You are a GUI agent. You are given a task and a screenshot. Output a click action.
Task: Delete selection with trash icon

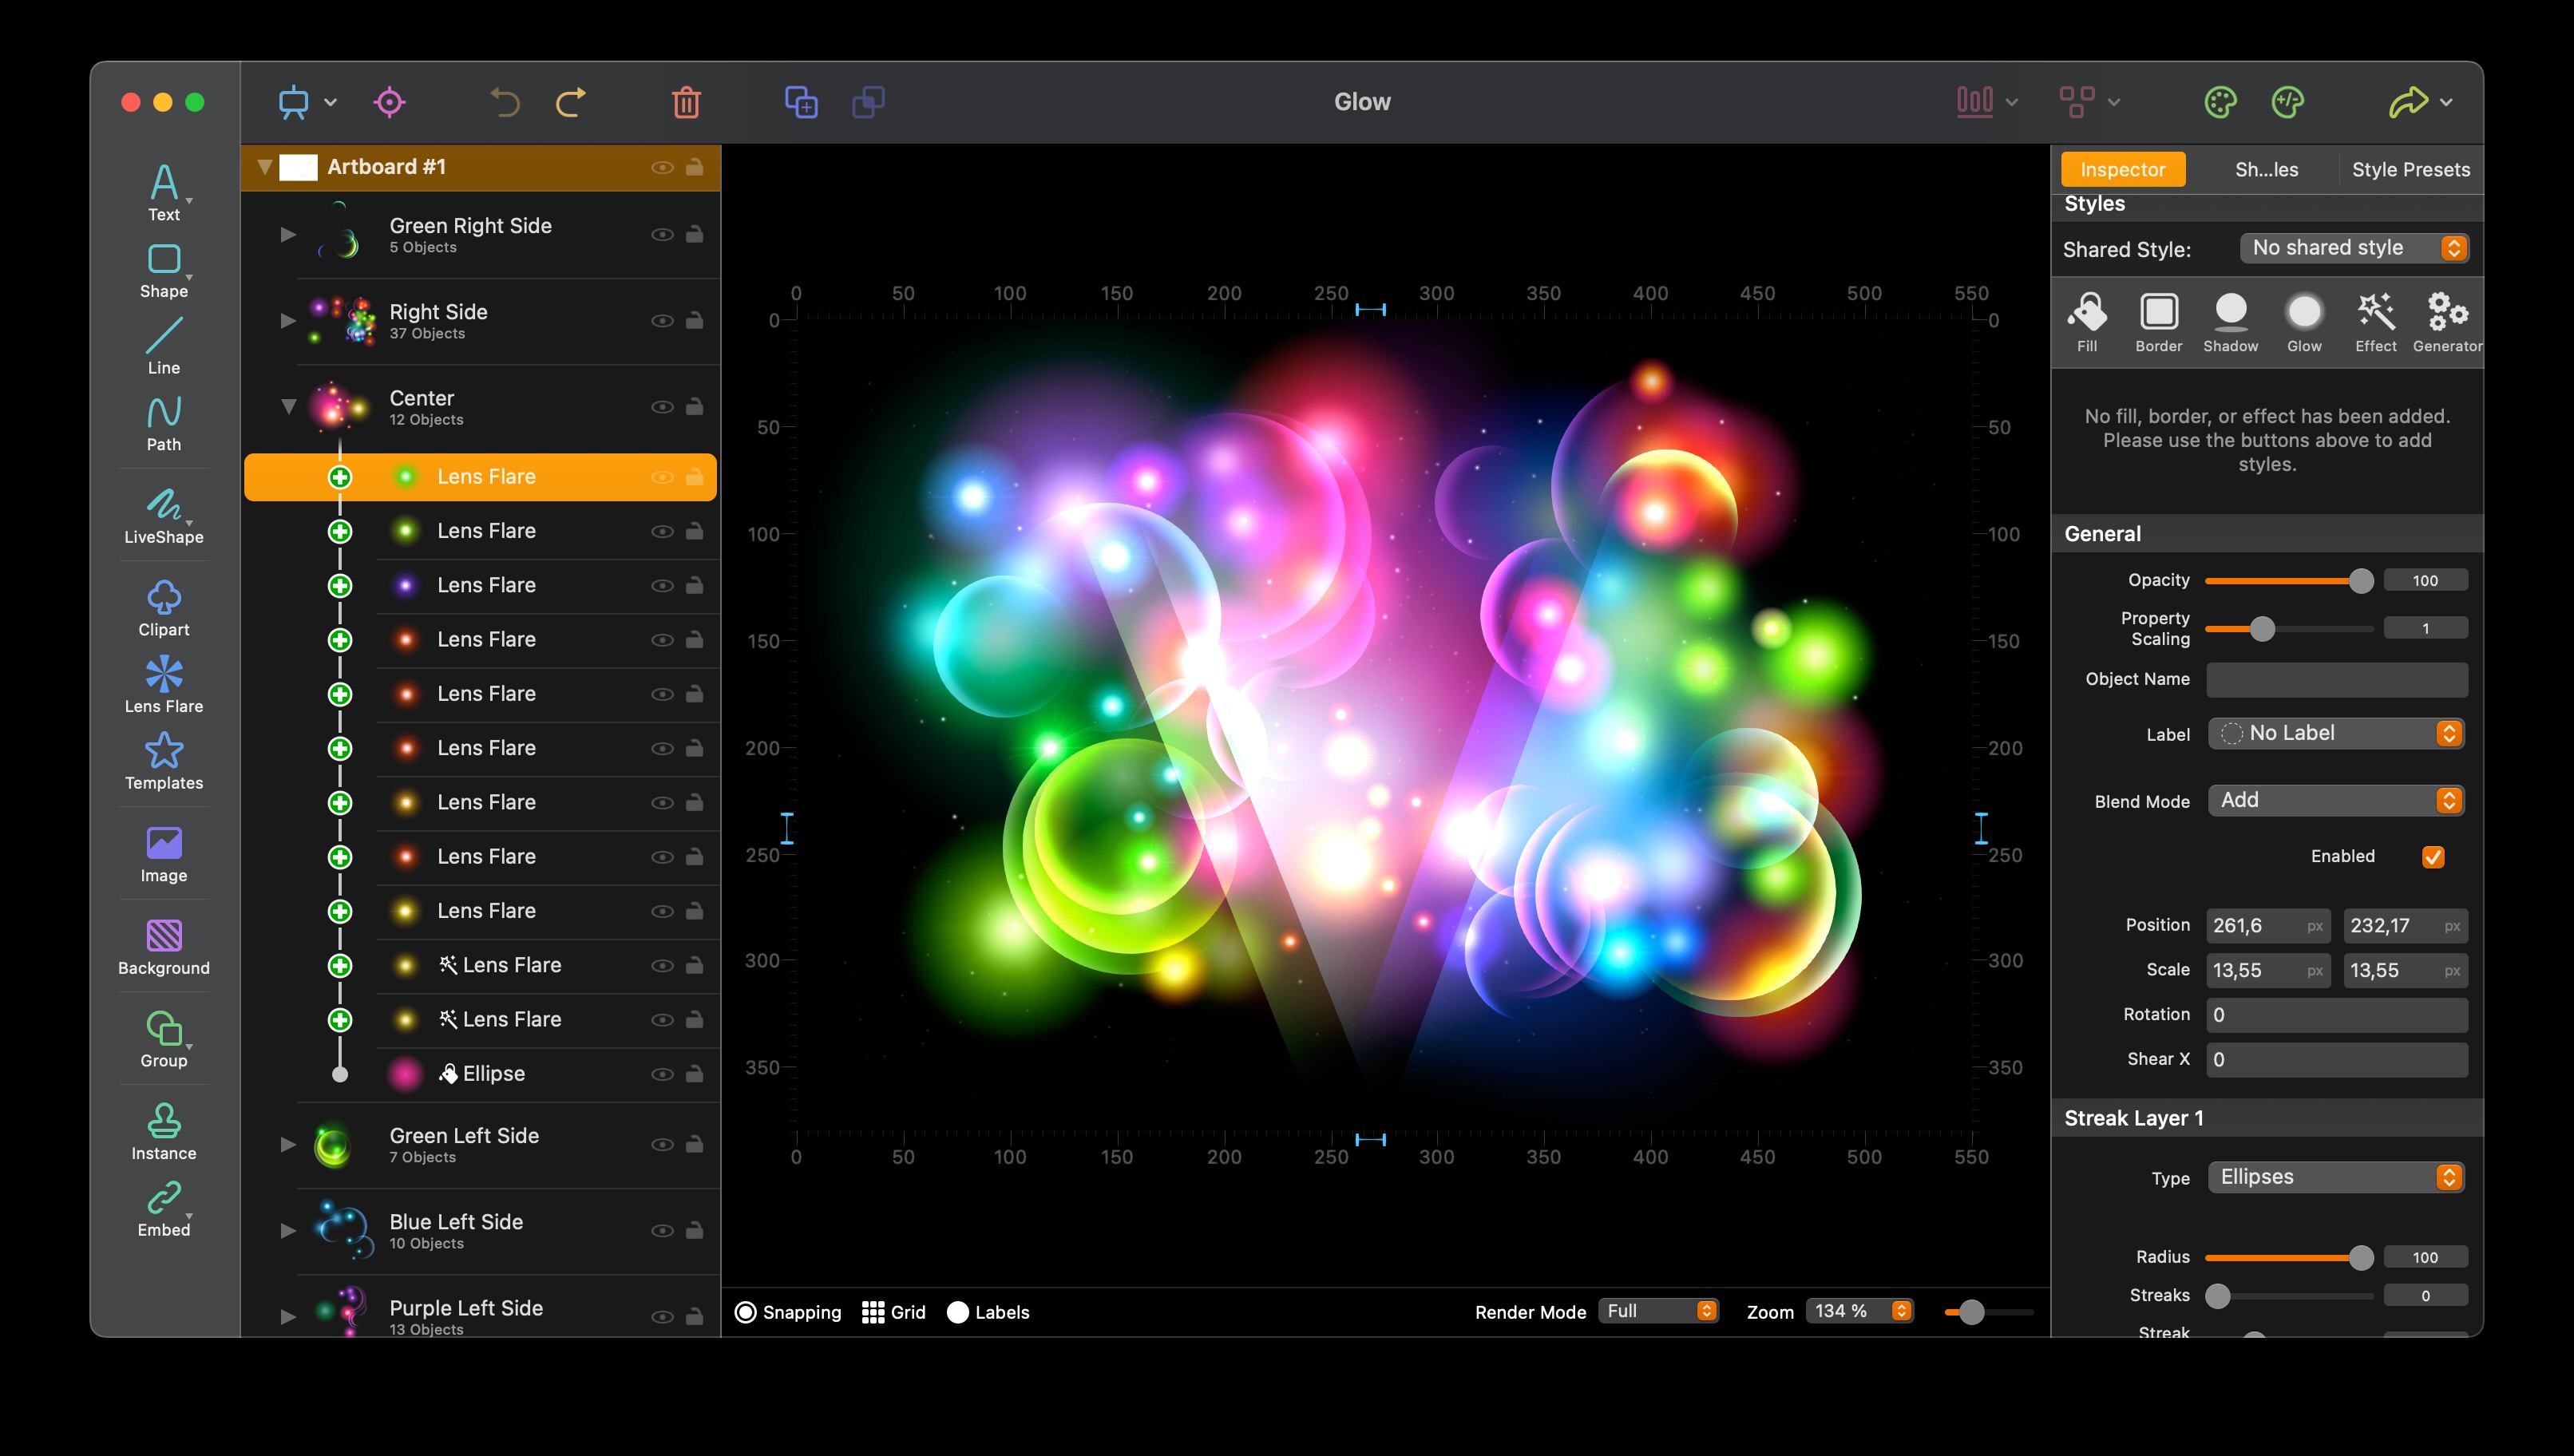point(686,102)
